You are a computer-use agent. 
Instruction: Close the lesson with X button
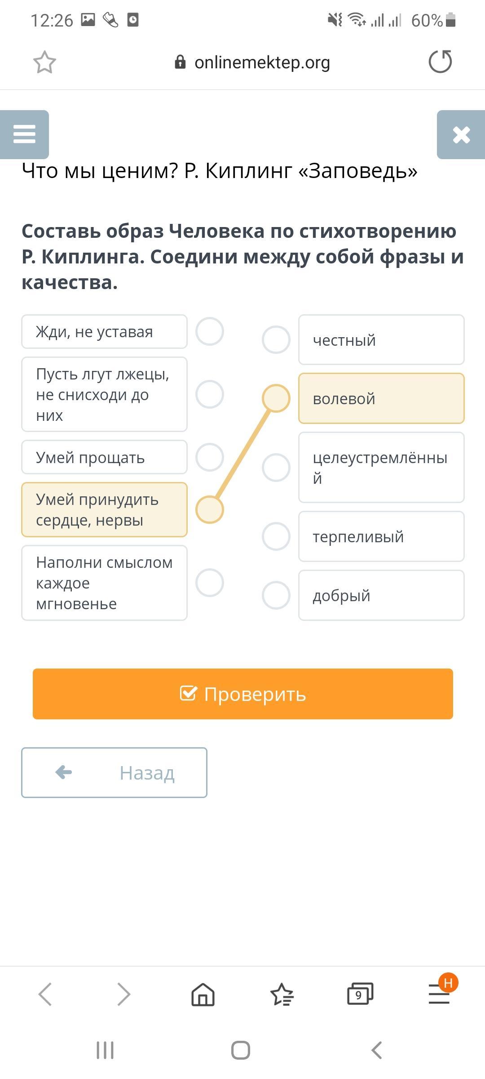coord(461,134)
